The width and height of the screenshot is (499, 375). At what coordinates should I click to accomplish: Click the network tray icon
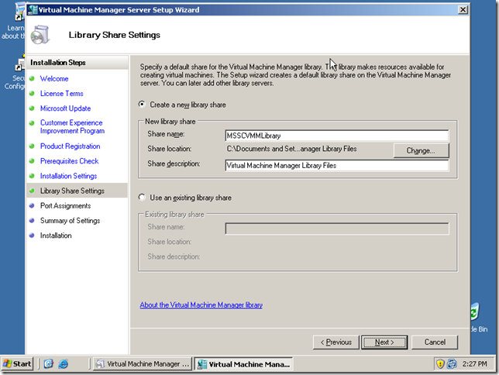pyautogui.click(x=452, y=363)
